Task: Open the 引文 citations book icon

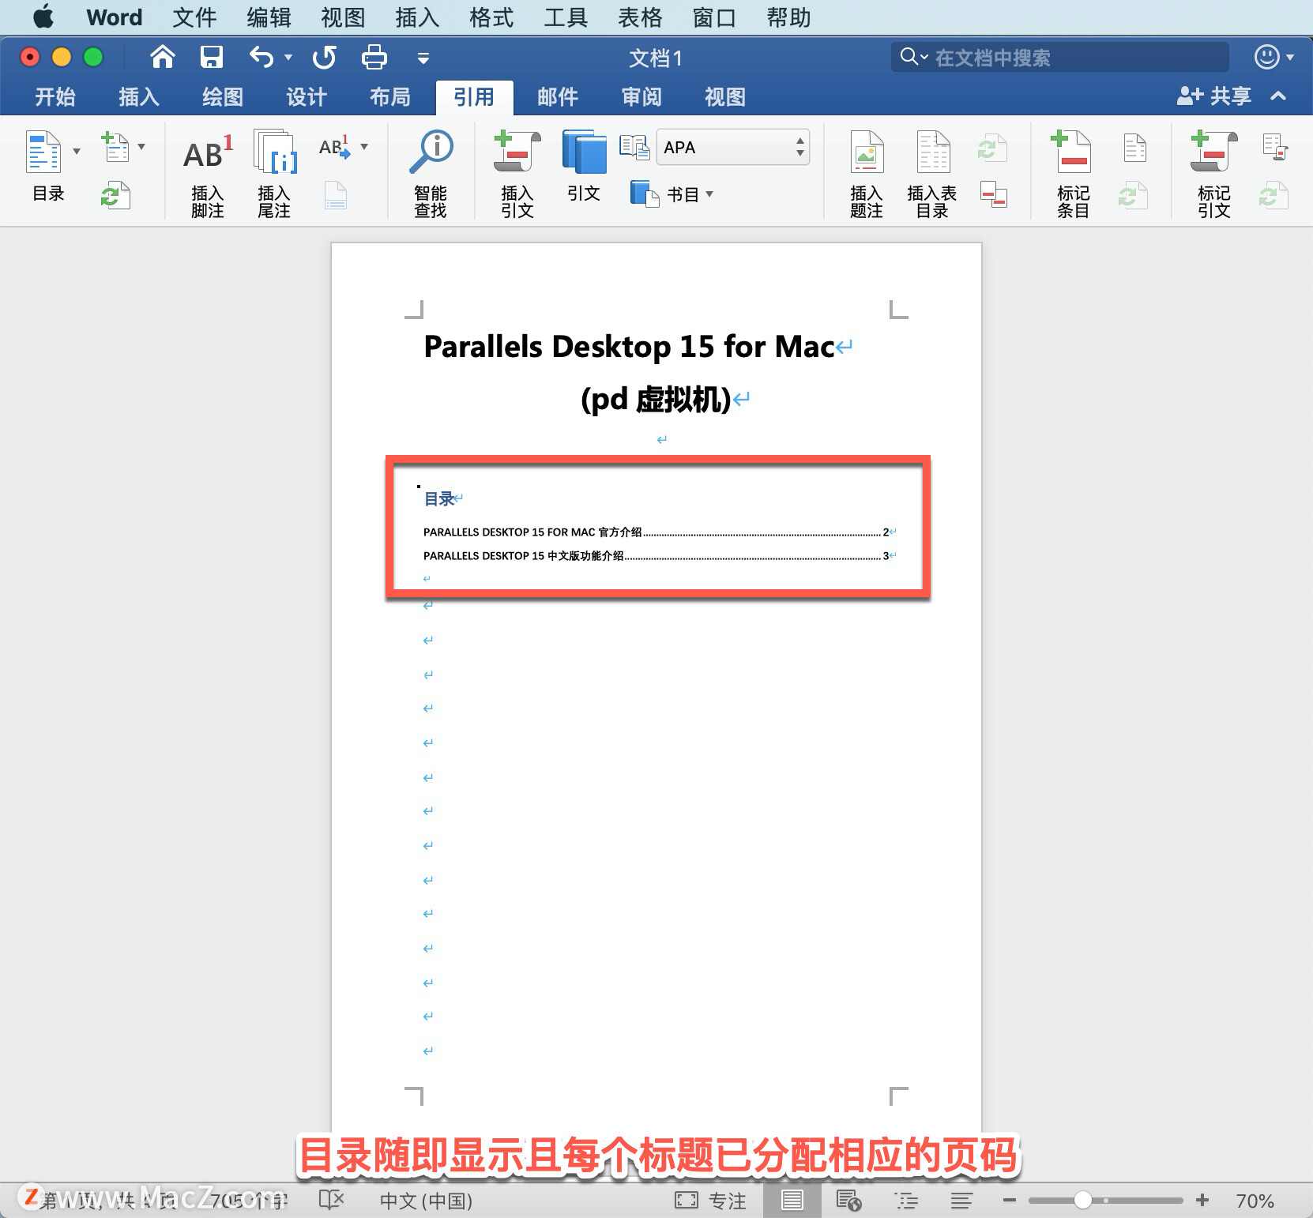Action: [x=584, y=167]
